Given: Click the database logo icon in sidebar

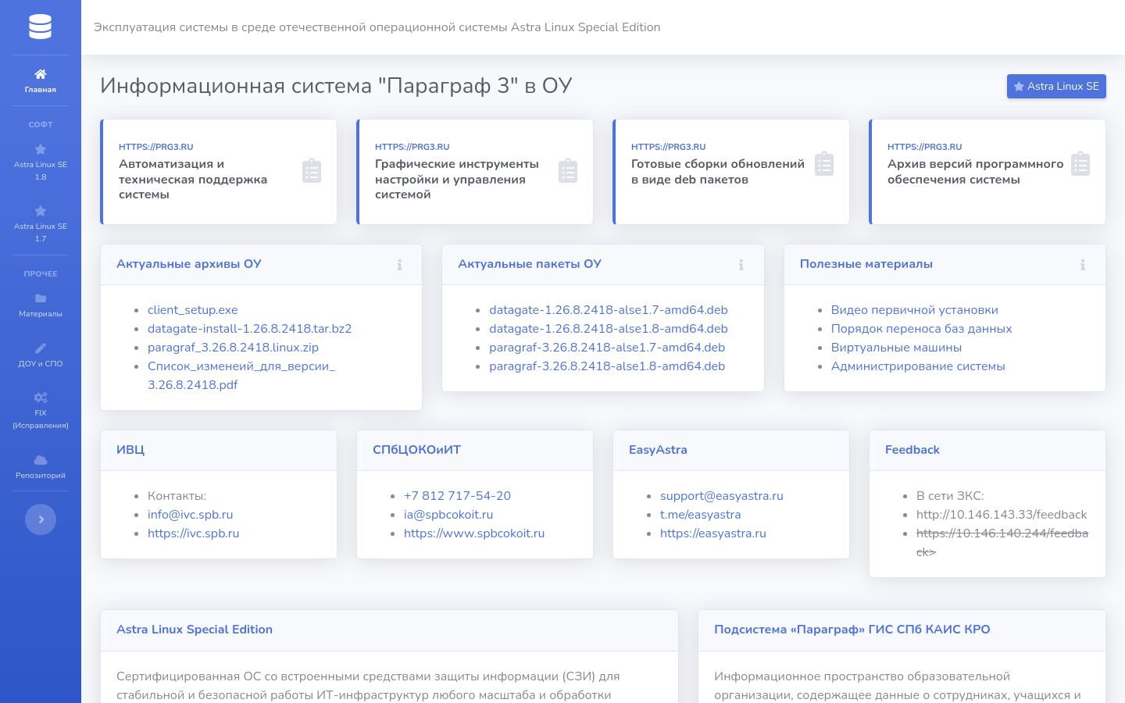Looking at the screenshot, I should tap(40, 27).
